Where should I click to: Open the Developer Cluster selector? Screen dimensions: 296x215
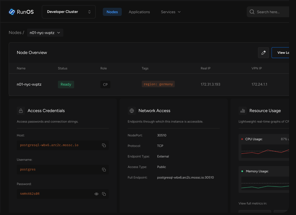pos(68,12)
